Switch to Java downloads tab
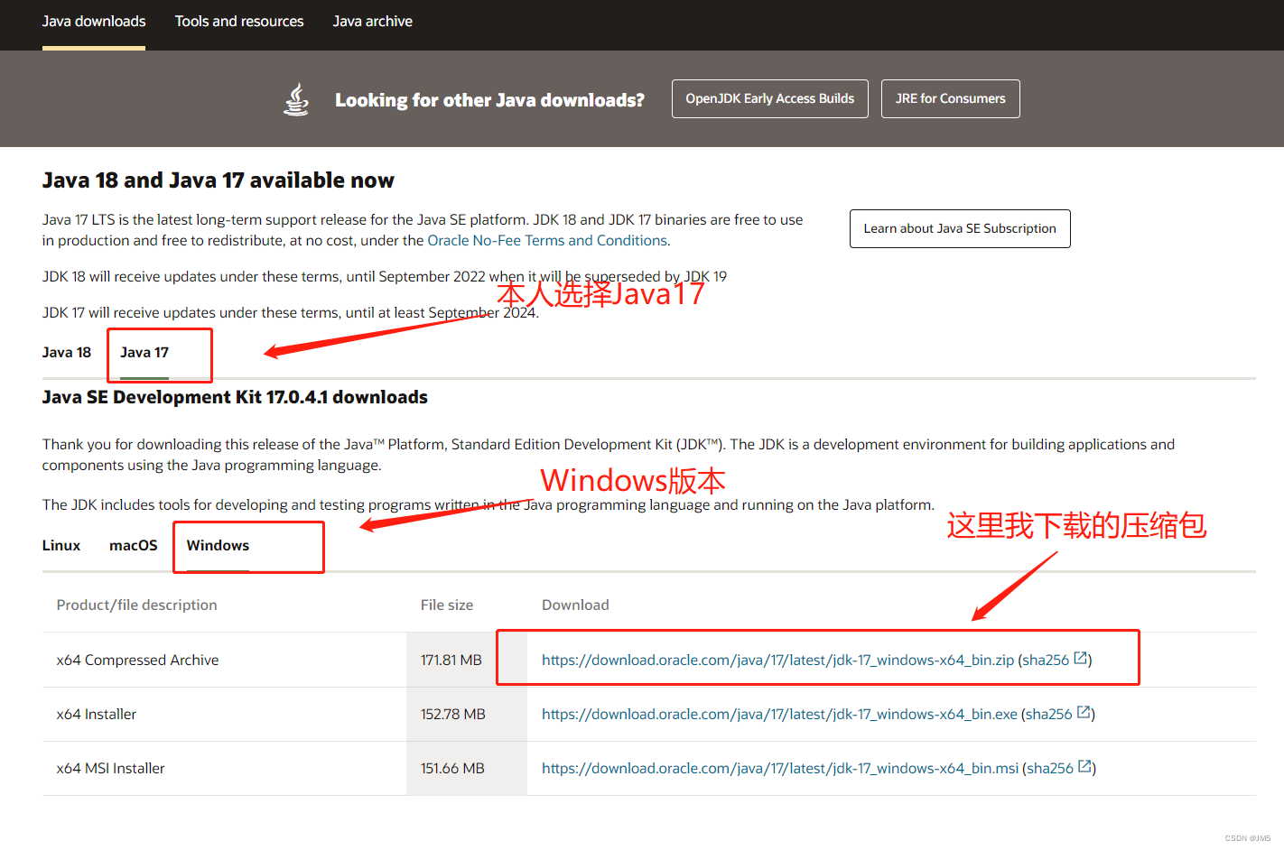 coord(94,22)
